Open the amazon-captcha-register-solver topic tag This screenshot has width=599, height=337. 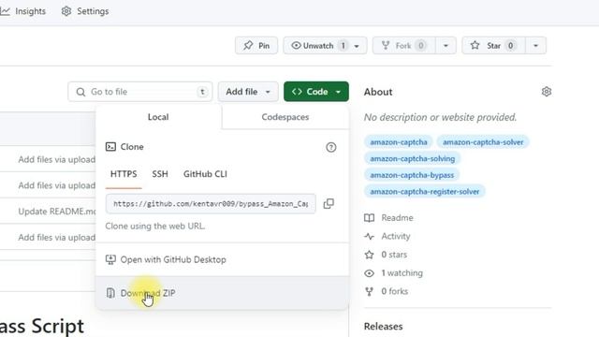click(x=424, y=191)
